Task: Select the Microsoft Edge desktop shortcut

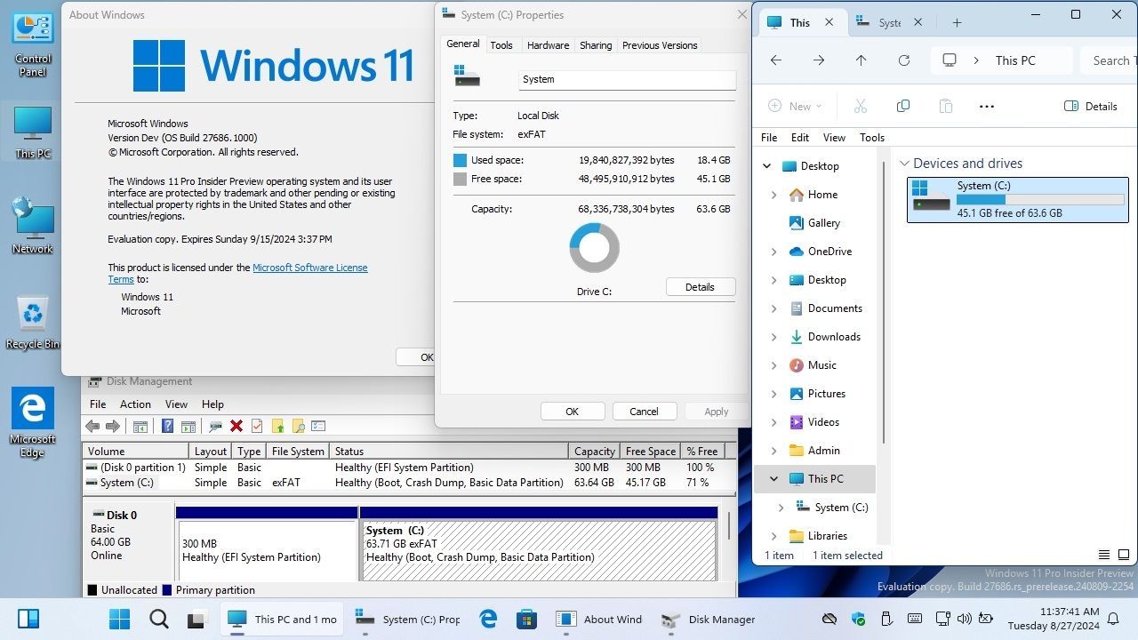Action: 33,422
